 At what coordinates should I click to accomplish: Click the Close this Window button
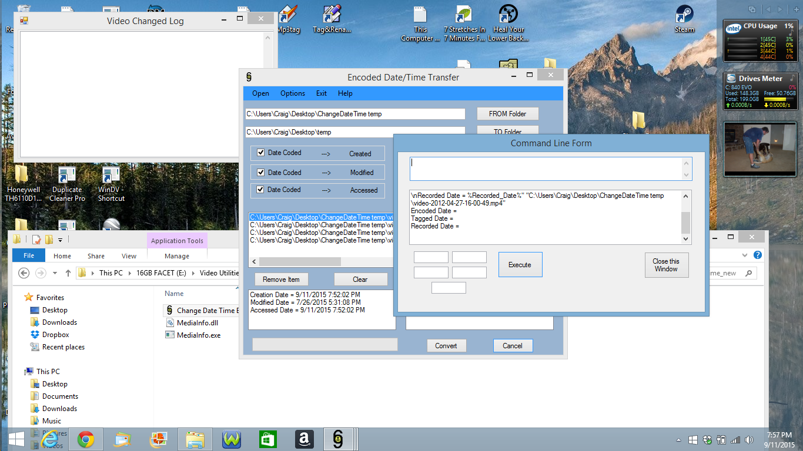click(666, 265)
